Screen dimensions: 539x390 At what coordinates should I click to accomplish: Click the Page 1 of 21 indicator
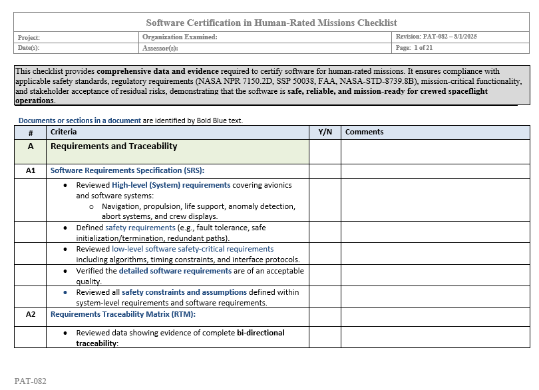coord(415,48)
